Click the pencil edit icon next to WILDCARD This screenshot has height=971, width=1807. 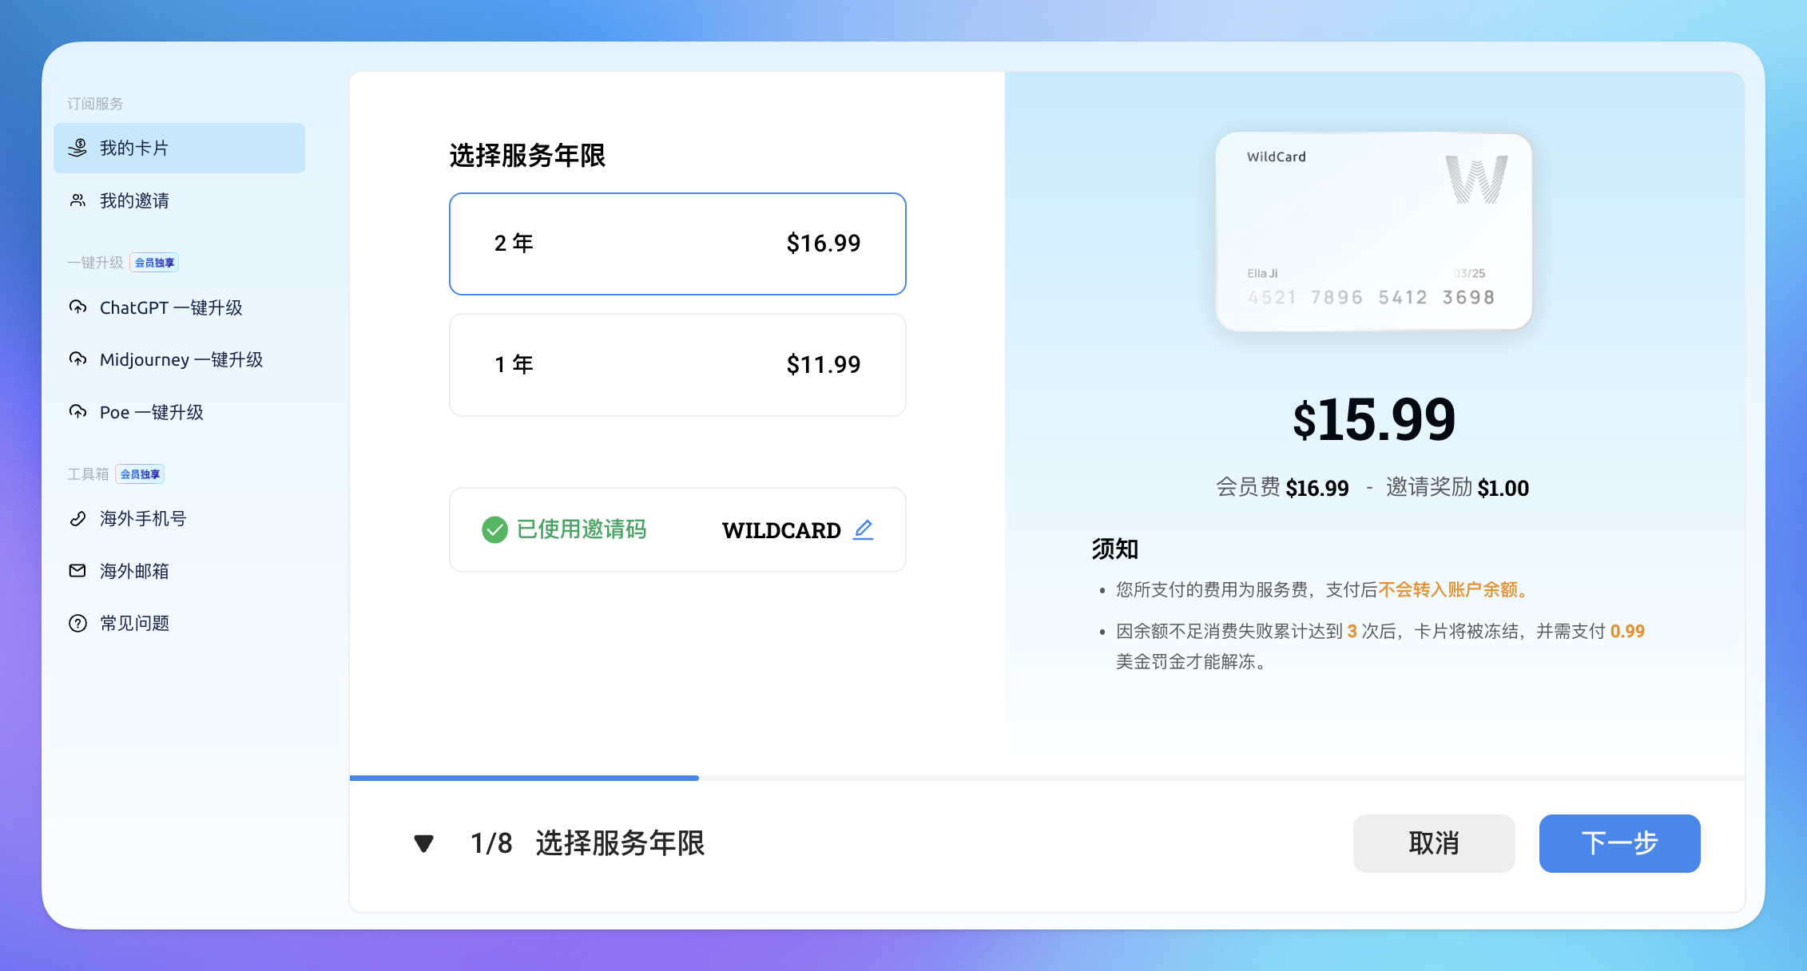[863, 529]
